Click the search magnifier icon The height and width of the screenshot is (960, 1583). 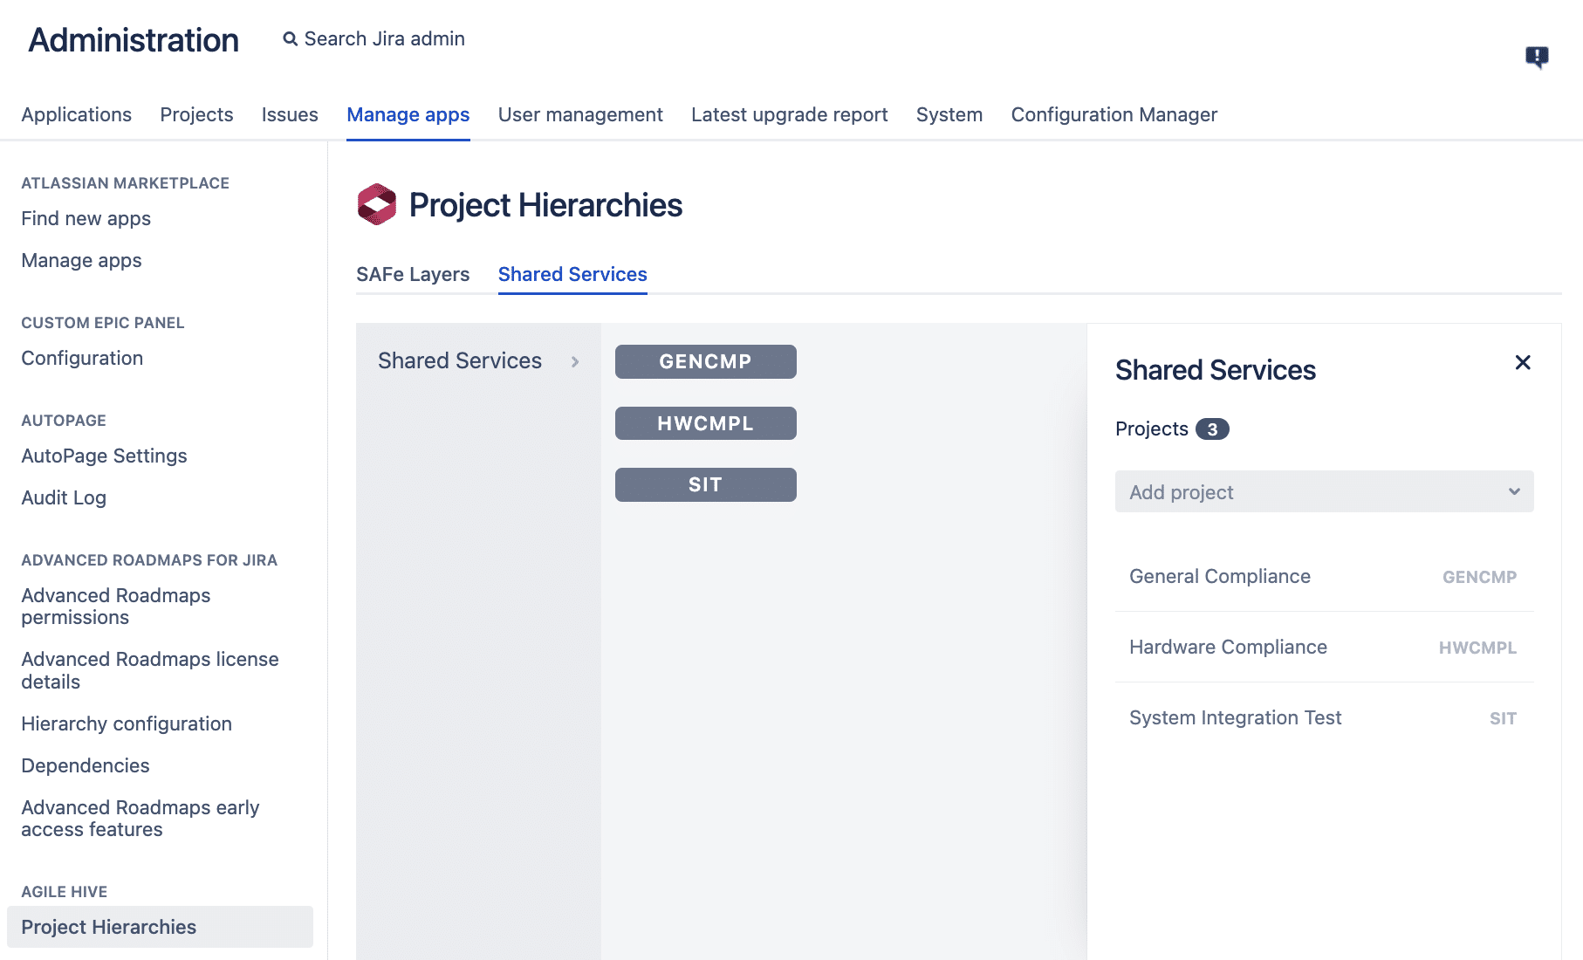(x=290, y=39)
